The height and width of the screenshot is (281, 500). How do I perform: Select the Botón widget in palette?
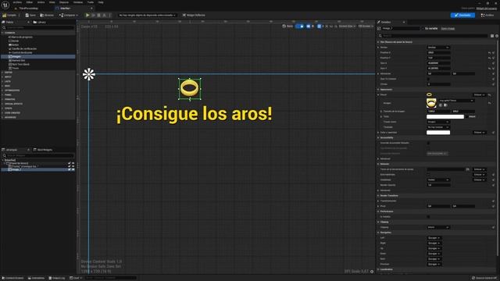[14, 45]
